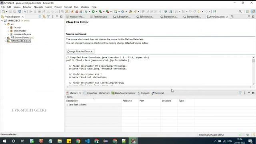The height and width of the screenshot is (144, 256).
Task: Open the File menu
Action: click(3, 7)
